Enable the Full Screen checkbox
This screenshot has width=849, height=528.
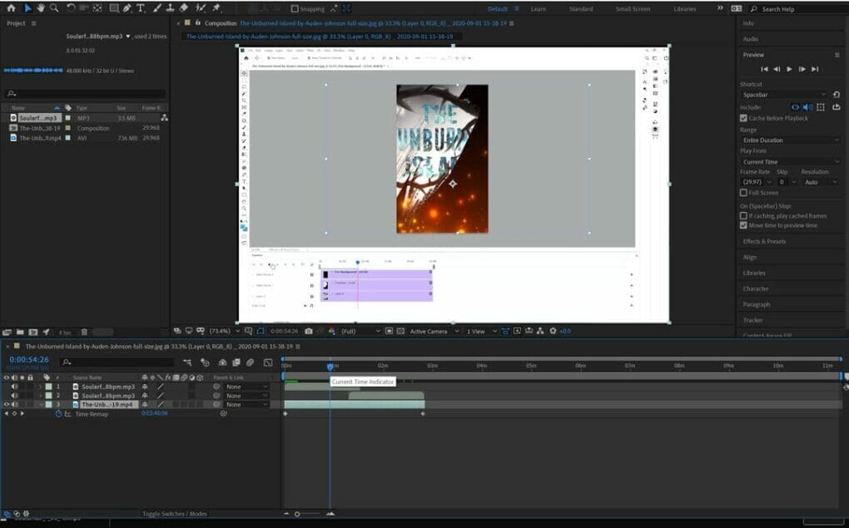[x=743, y=193]
